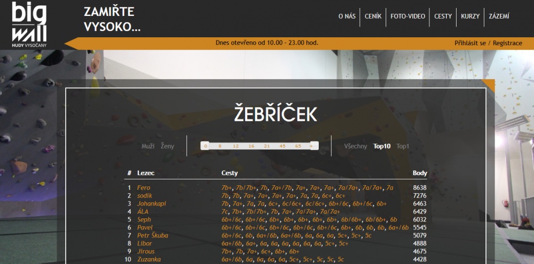Navigate to the KURZY page

(x=470, y=16)
